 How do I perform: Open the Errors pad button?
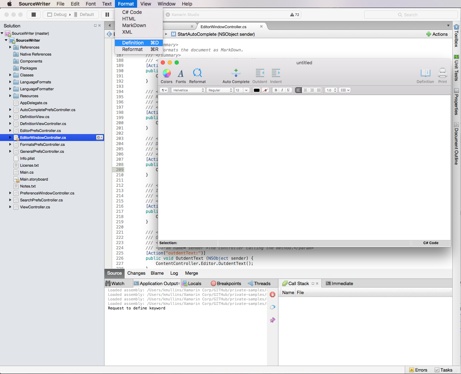coord(418,370)
